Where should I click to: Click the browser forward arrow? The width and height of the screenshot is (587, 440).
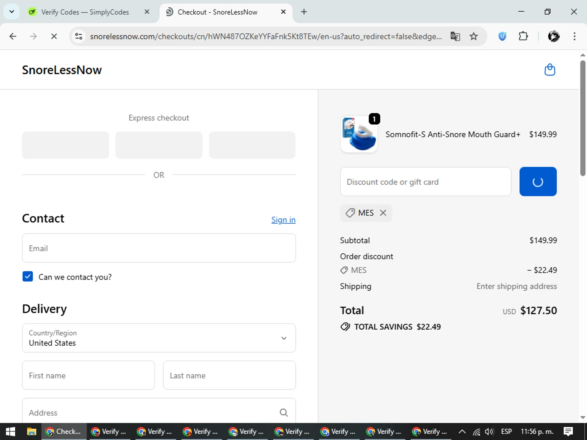click(33, 36)
